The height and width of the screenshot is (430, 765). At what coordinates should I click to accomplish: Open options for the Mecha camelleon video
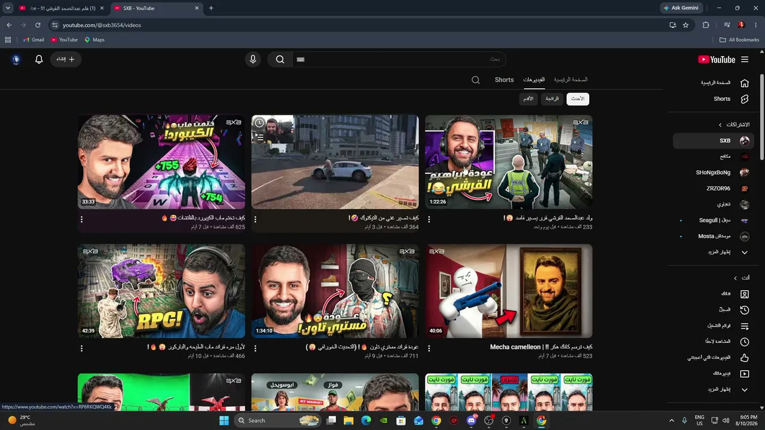tap(429, 348)
